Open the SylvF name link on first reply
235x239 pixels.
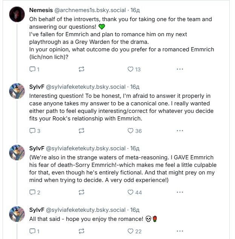(37, 86)
